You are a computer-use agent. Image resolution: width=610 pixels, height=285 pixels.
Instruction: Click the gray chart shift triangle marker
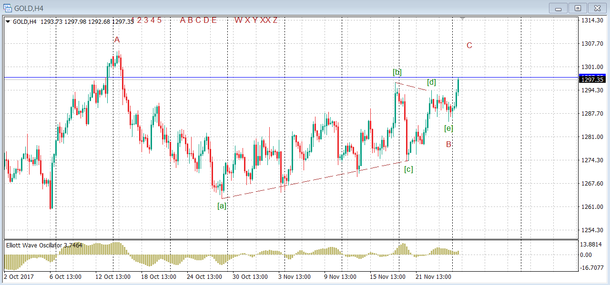point(462,19)
